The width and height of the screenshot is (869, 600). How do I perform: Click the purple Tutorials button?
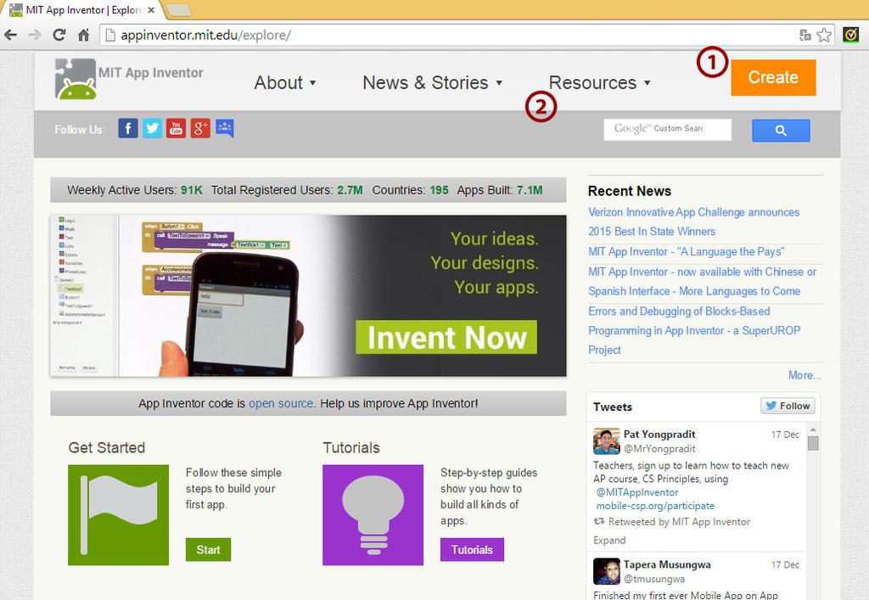click(472, 550)
